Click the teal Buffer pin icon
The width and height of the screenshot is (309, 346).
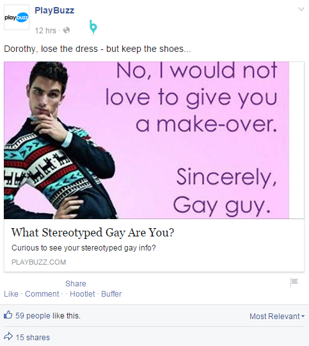point(93,27)
